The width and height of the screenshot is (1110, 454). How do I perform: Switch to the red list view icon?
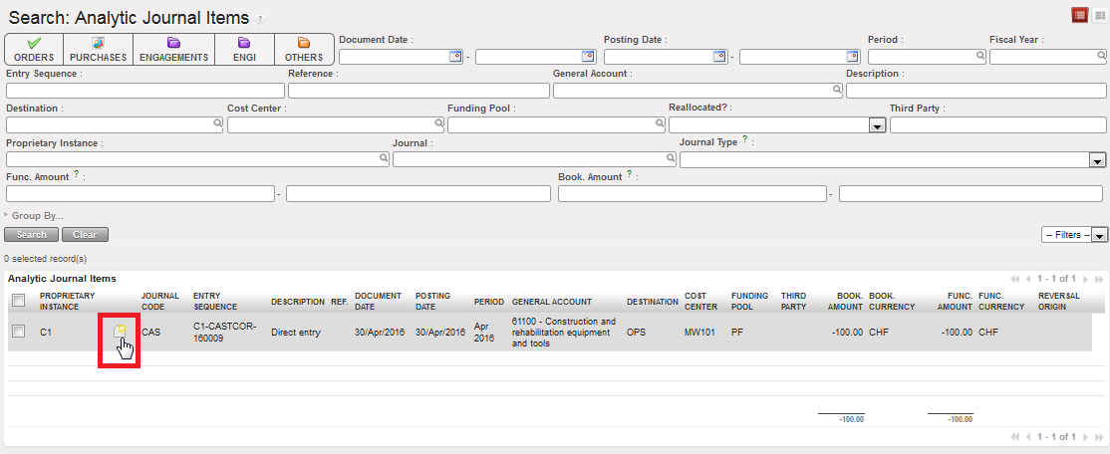point(1079,15)
